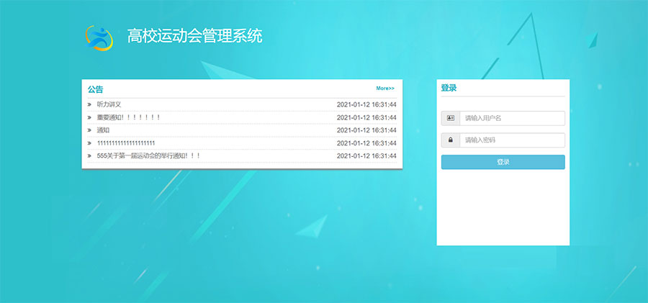Screen dimensions: 648x303
Task: Focus the 请输入用户名 username field
Action: click(x=512, y=118)
